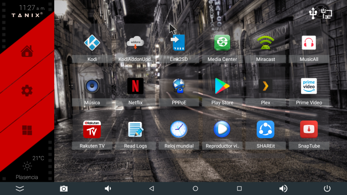The image size is (347, 195).
Task: Click the Play Store label
Action: (222, 103)
